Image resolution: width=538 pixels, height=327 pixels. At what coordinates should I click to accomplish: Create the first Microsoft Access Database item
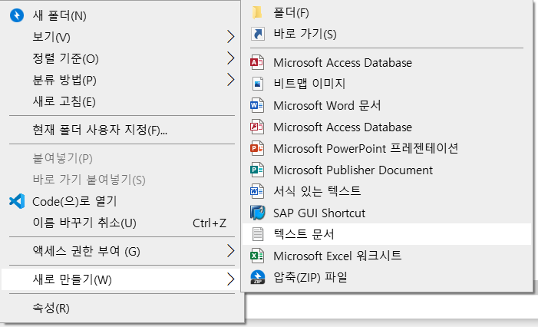click(387, 63)
